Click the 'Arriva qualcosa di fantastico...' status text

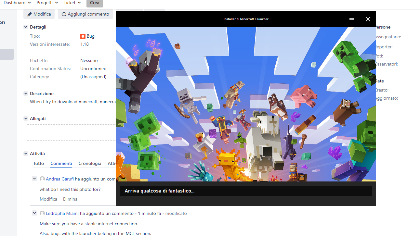(x=160, y=191)
